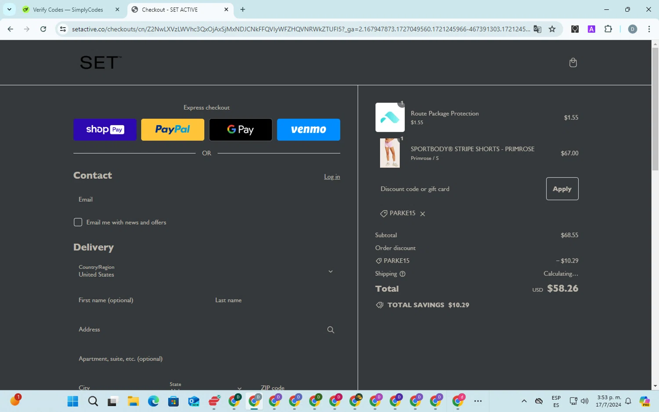This screenshot has width=659, height=412.
Task: Open the Extensions puzzle menu
Action: click(608, 29)
